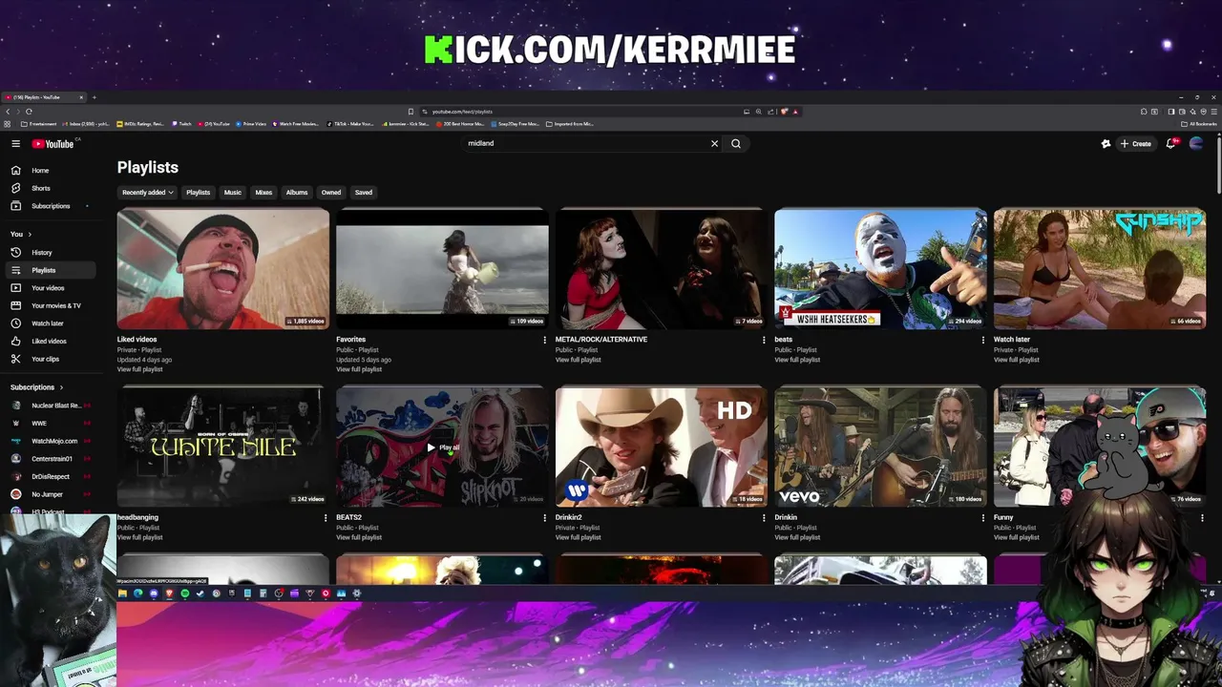Open the account avatar menu

[x=1196, y=143]
